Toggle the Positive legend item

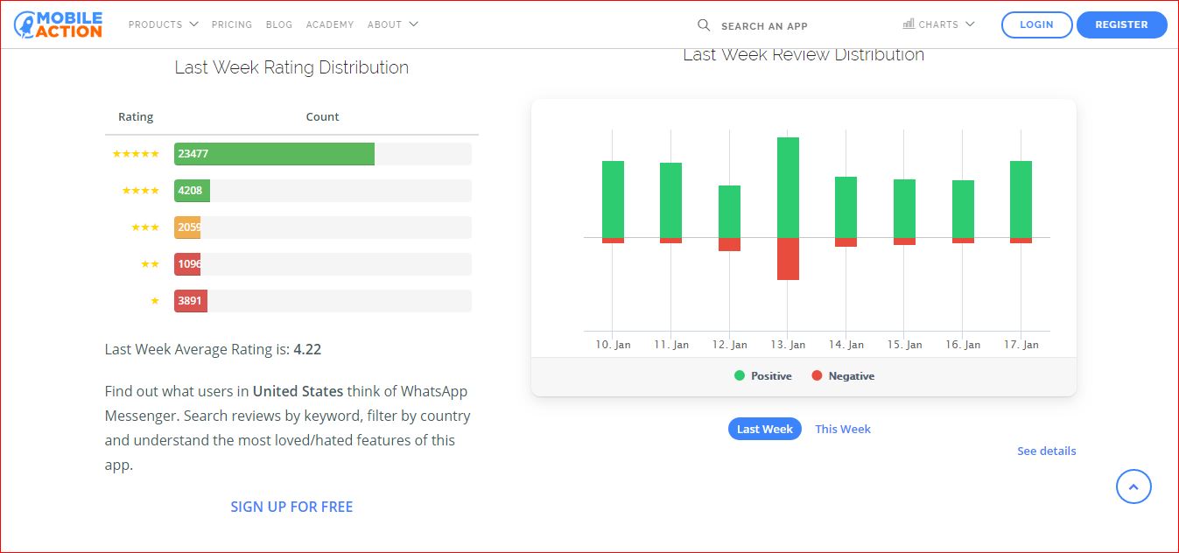(763, 376)
